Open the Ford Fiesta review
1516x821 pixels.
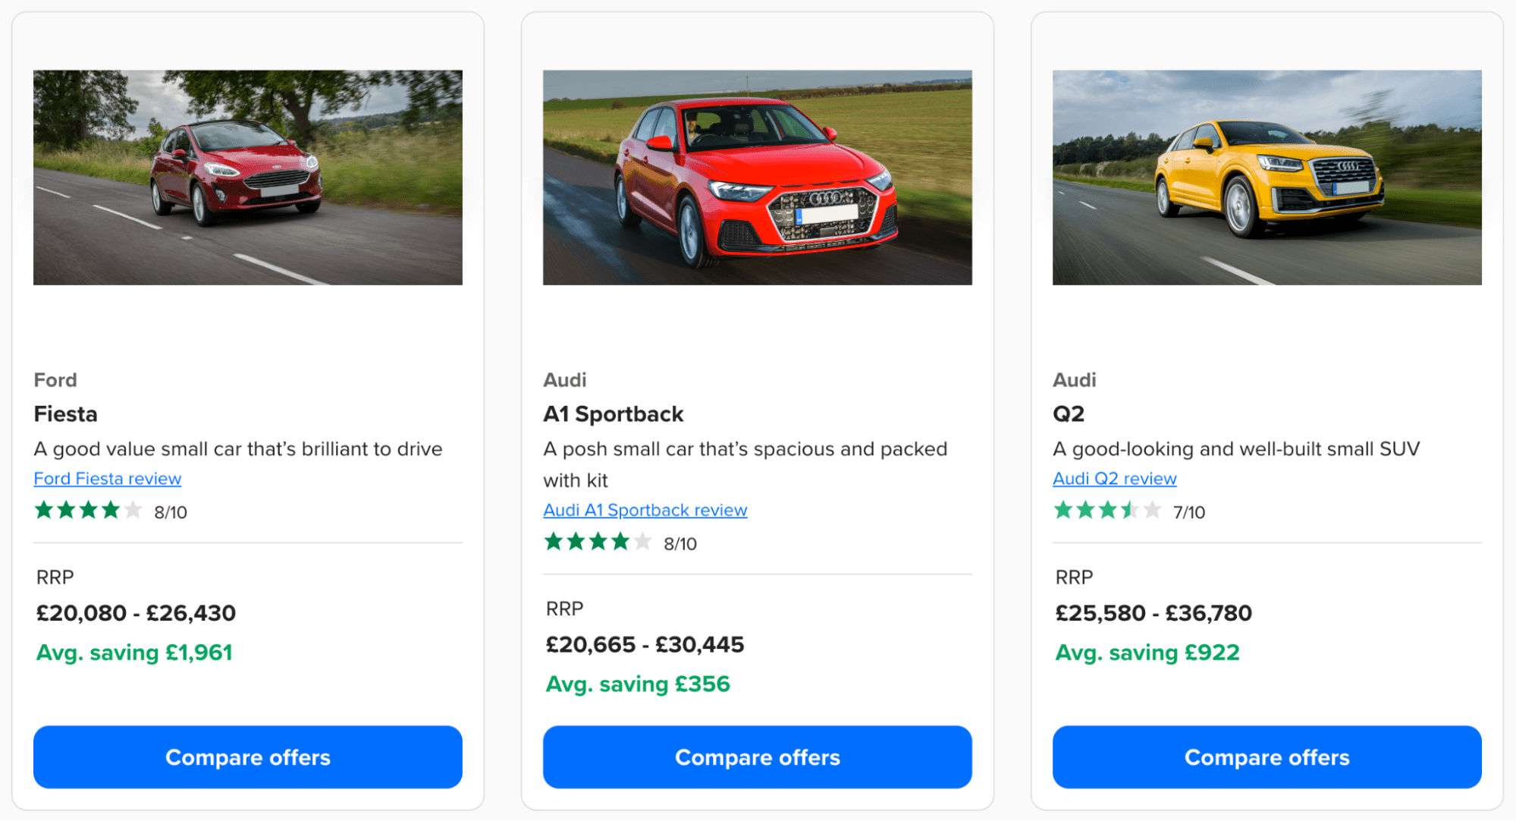tap(107, 478)
